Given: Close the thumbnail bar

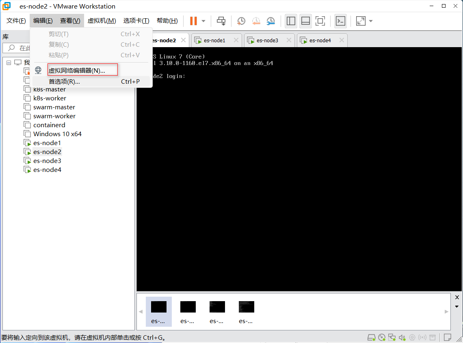Looking at the screenshot, I should [457, 297].
